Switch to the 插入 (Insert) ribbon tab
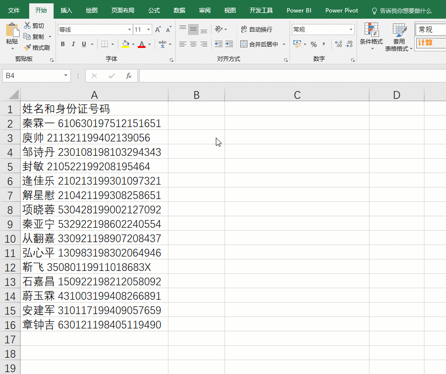Image resolution: width=446 pixels, height=374 pixels. pos(67,10)
